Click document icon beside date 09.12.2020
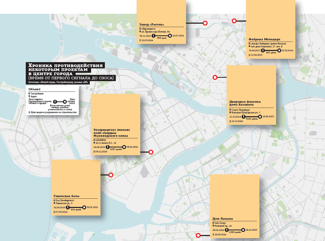The height and width of the screenshot is (241, 325). tap(94, 151)
